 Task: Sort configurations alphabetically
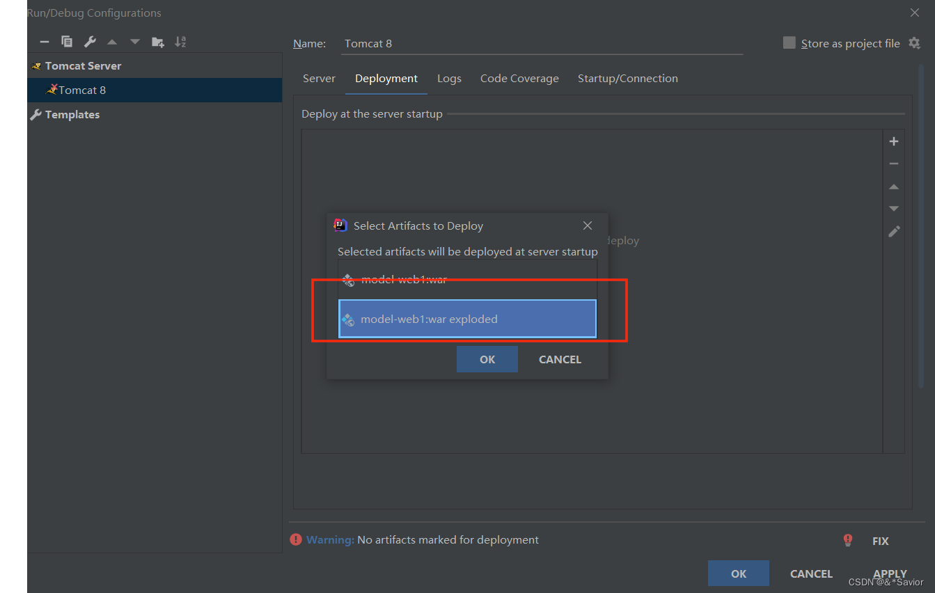pyautogui.click(x=180, y=42)
